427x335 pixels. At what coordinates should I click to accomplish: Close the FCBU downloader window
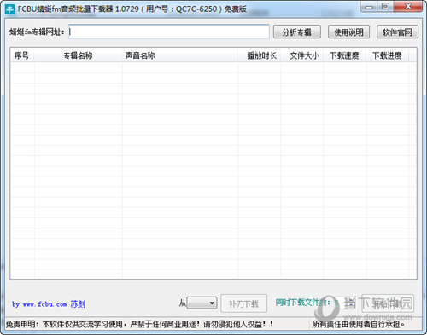pyautogui.click(x=408, y=7)
